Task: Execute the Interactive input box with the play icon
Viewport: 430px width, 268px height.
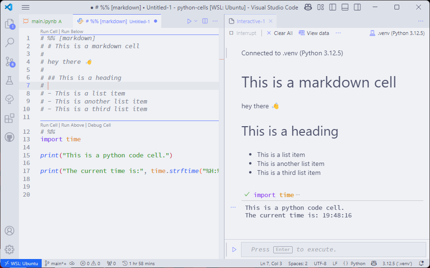Action: [x=234, y=250]
